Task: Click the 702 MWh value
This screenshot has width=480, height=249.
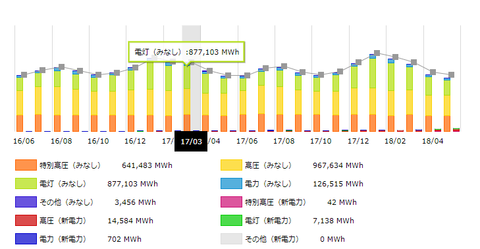Action: coord(124,239)
